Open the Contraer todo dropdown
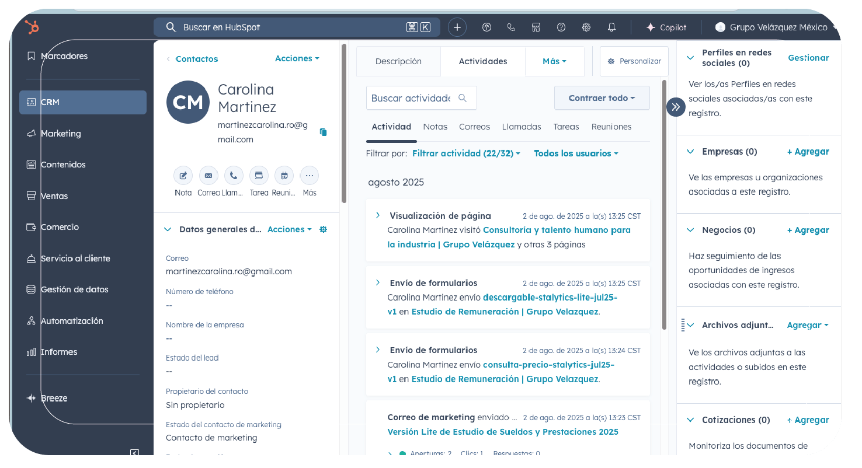Image resolution: width=862 pixels, height=468 pixels. coord(602,98)
